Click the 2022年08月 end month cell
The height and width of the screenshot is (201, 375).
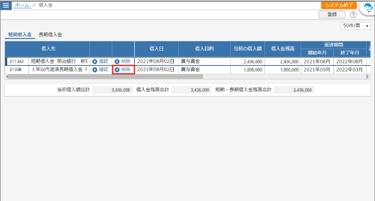(x=350, y=61)
